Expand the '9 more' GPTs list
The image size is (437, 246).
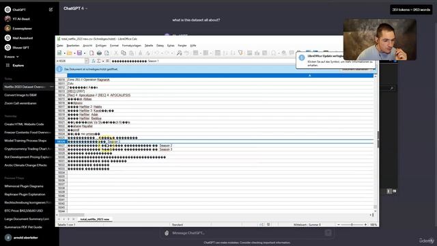tap(12, 57)
